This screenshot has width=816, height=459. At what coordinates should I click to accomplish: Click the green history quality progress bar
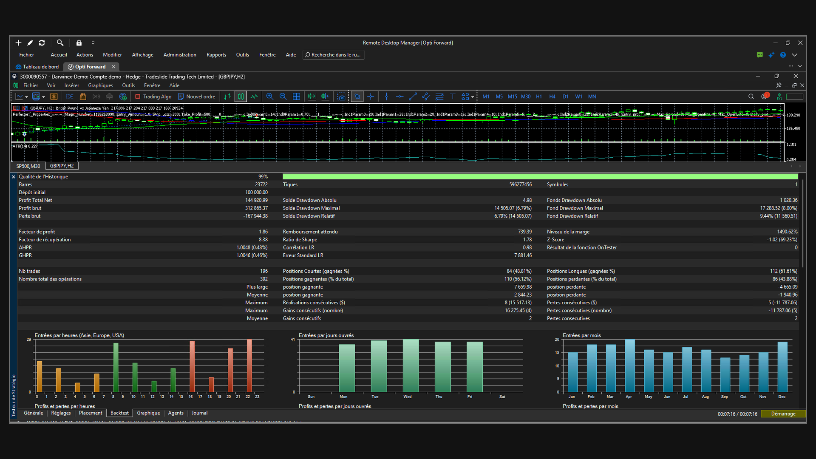[540, 176]
